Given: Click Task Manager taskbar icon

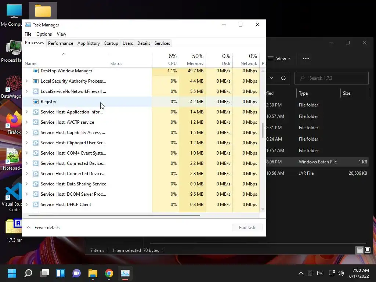Looking at the screenshot, I should [x=125, y=273].
